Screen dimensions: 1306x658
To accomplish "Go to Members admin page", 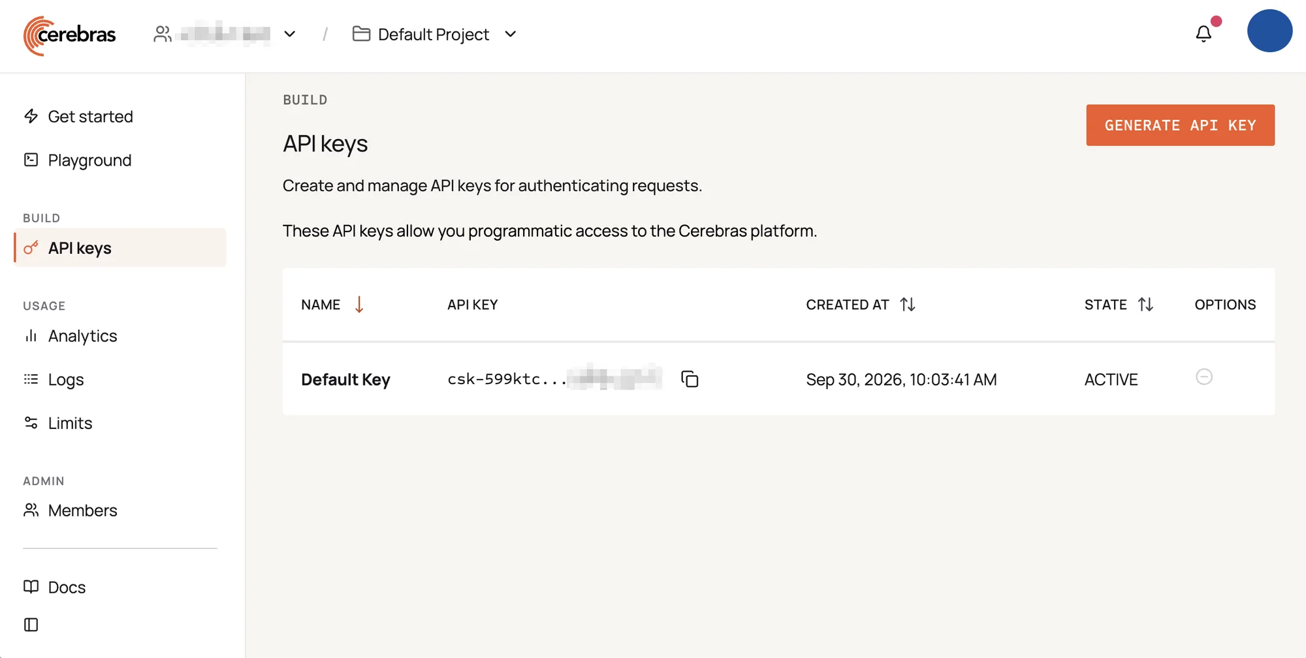I will pos(71,511).
